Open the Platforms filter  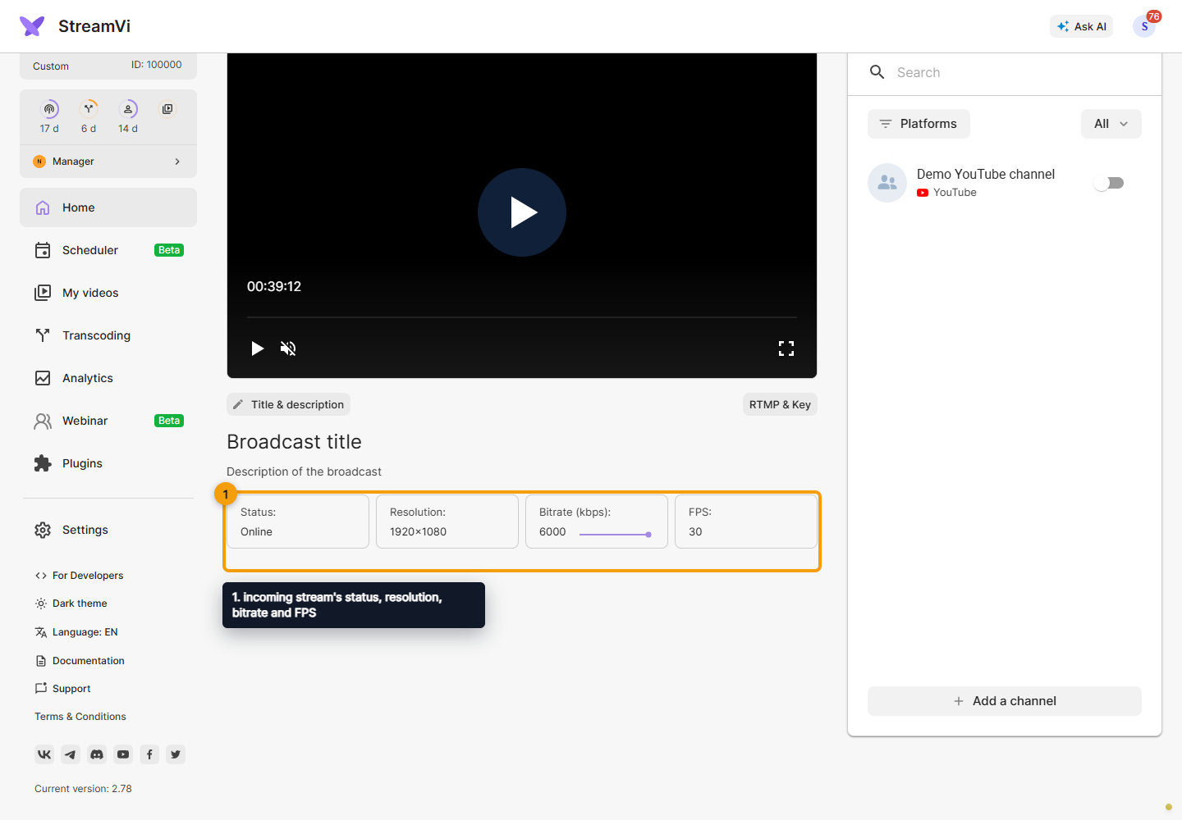919,124
